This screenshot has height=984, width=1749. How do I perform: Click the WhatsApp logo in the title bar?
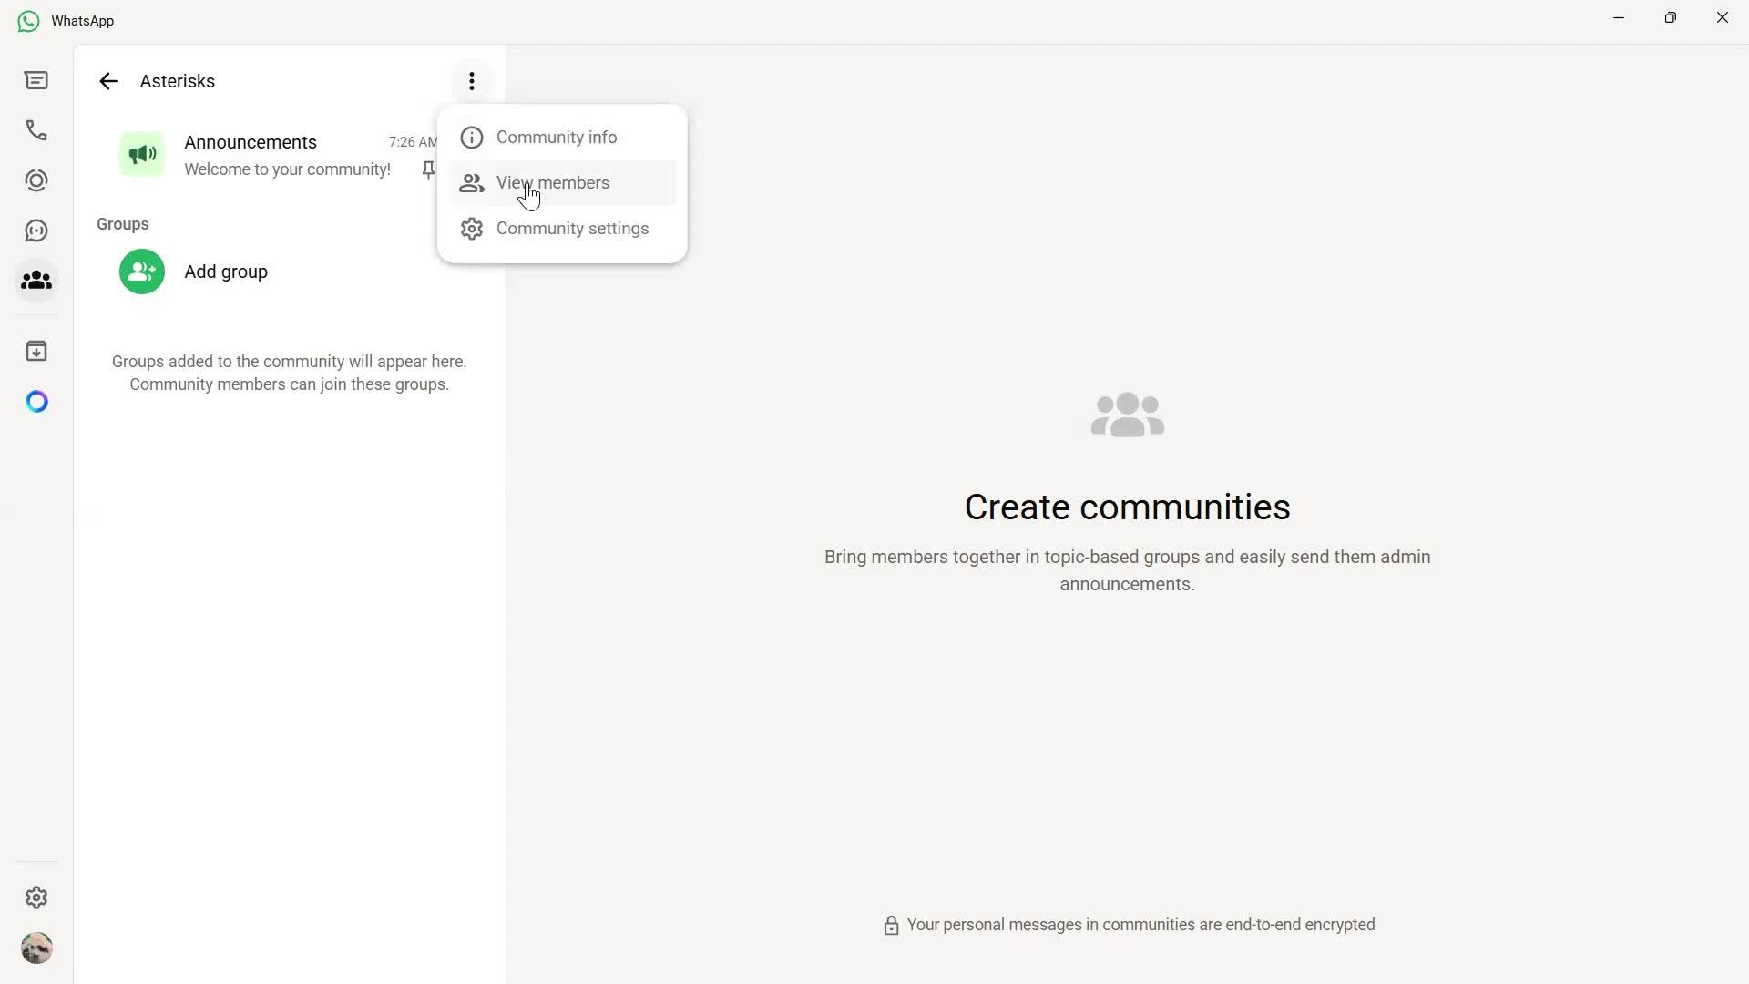[x=27, y=21]
